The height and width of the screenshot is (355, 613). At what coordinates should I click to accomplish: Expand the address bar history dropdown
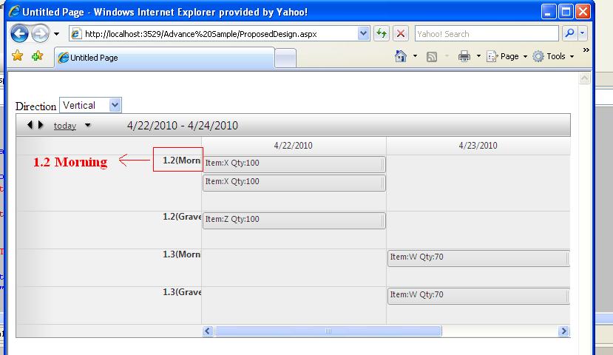[364, 33]
